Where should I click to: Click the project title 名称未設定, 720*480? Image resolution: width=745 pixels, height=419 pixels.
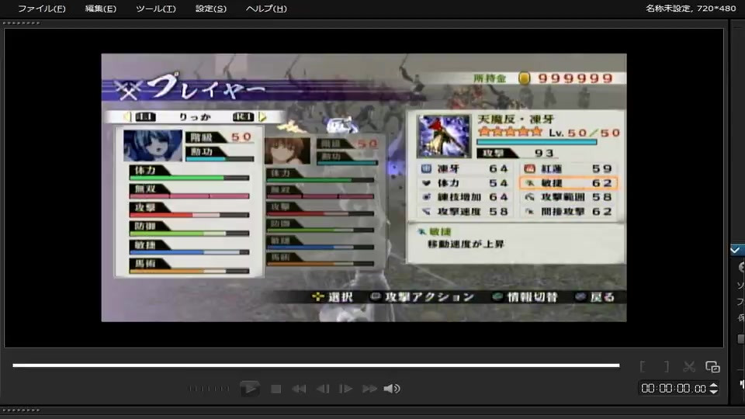point(691,8)
